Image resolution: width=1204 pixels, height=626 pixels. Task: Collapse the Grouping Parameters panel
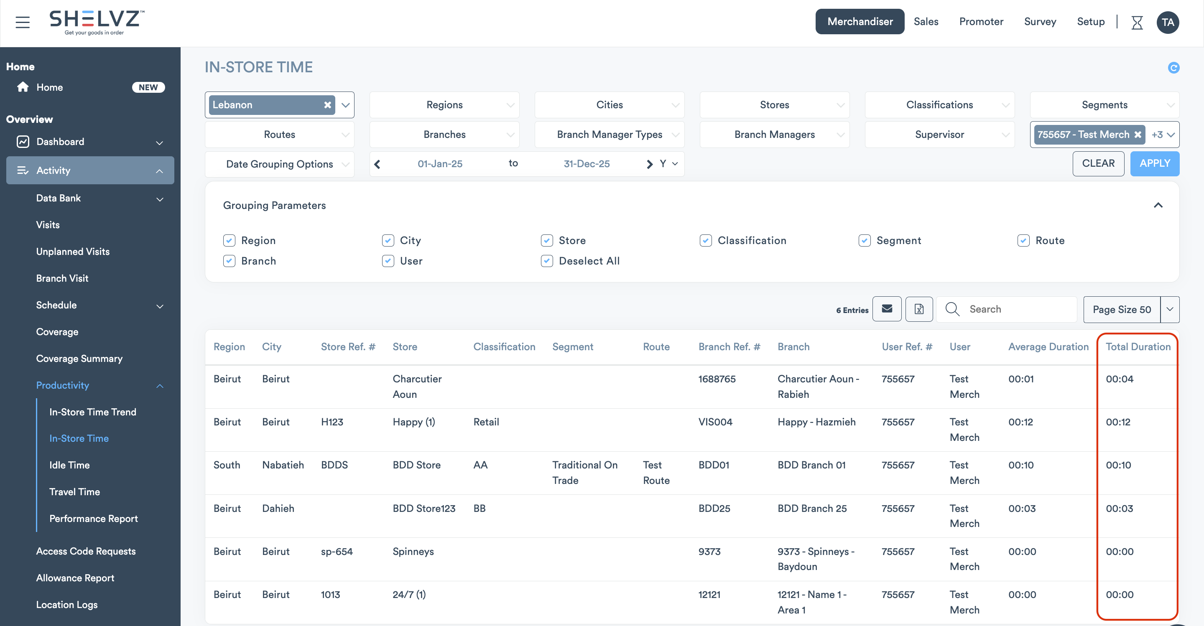point(1158,206)
